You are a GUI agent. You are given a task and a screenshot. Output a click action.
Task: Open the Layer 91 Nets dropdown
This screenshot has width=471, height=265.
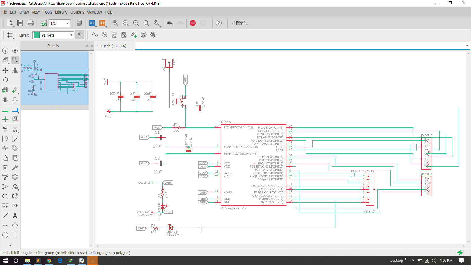click(x=53, y=35)
